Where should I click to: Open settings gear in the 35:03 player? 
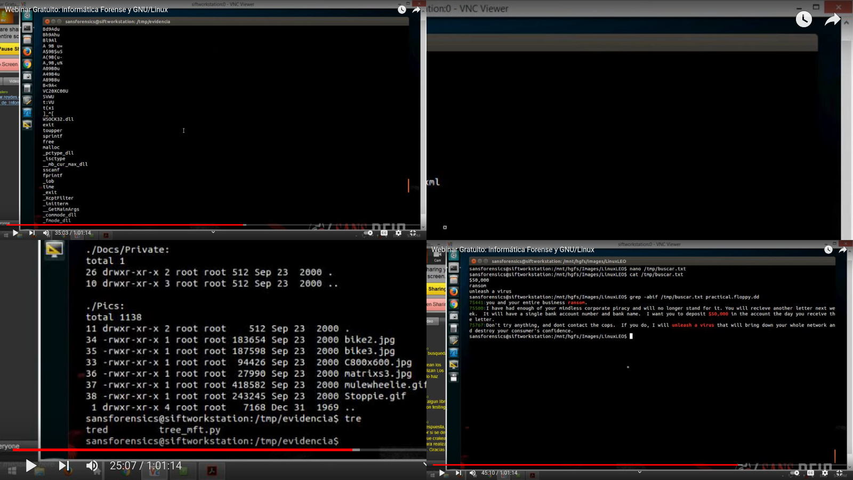398,233
